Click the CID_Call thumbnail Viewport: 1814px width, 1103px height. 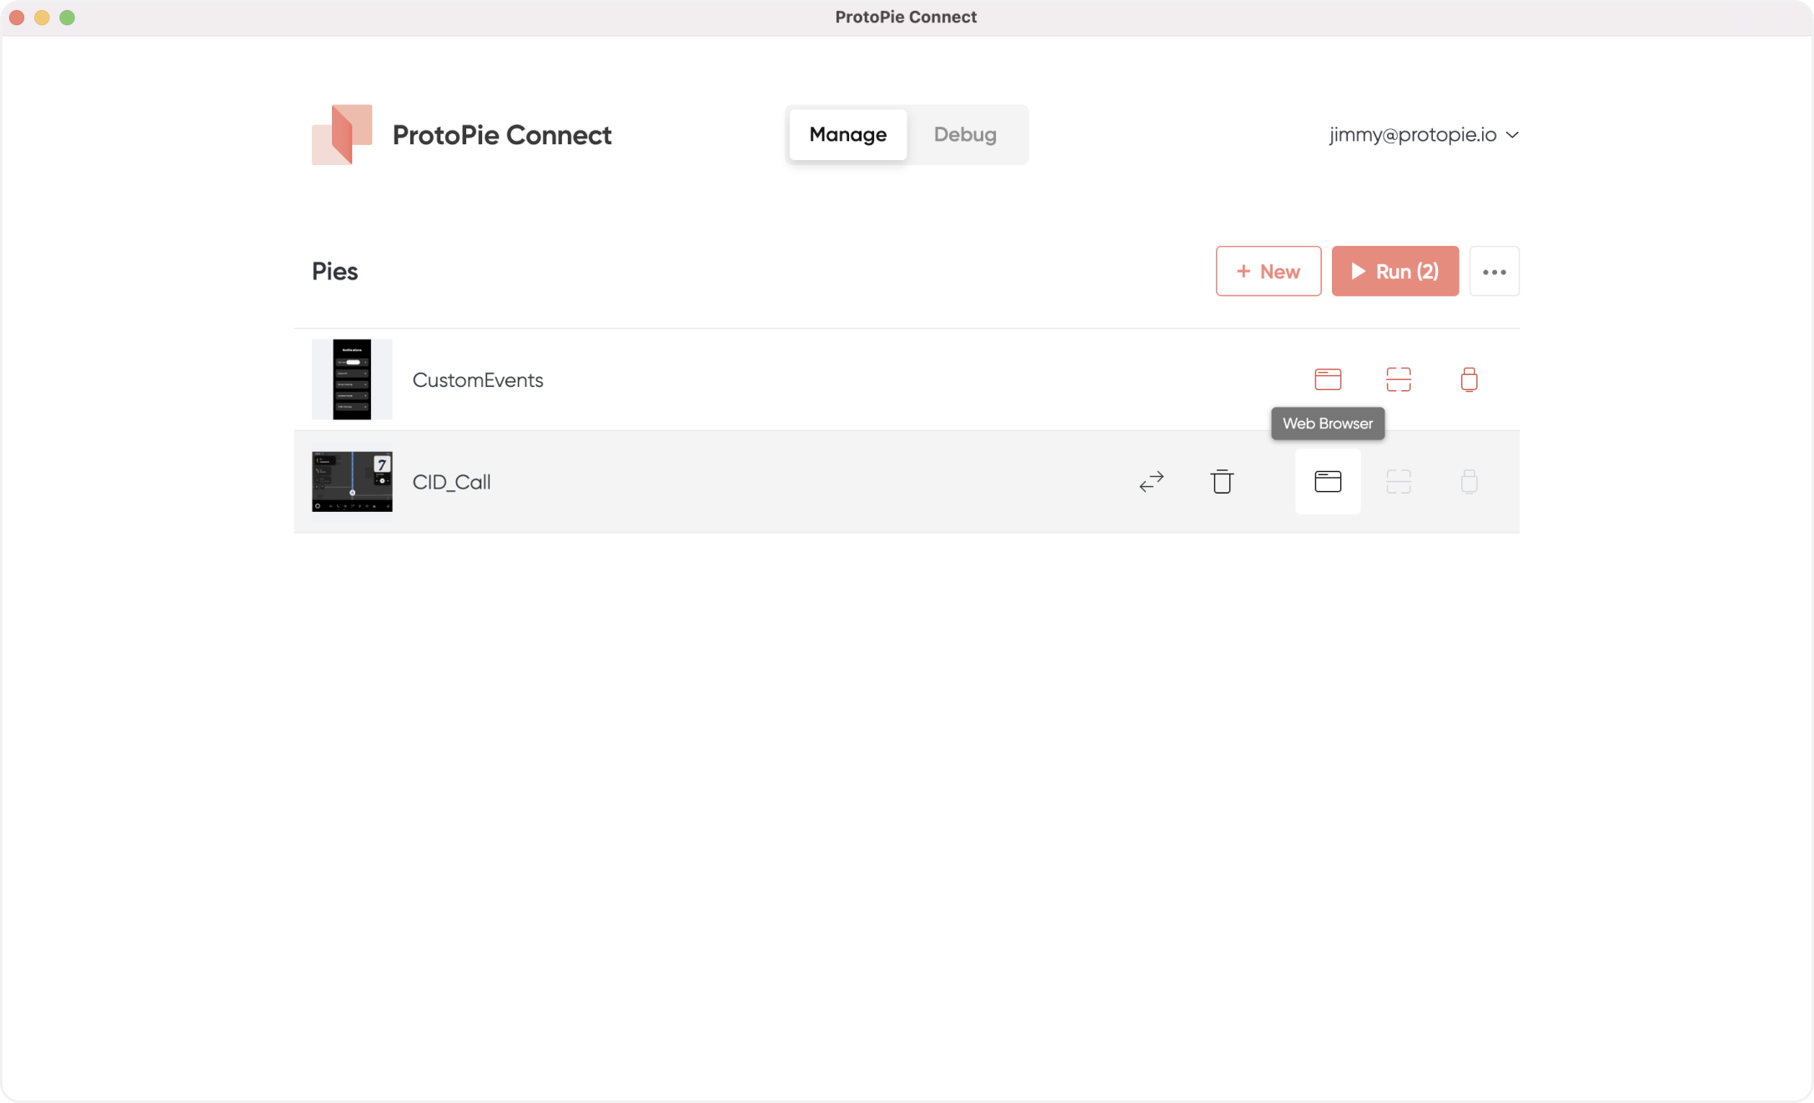(352, 481)
